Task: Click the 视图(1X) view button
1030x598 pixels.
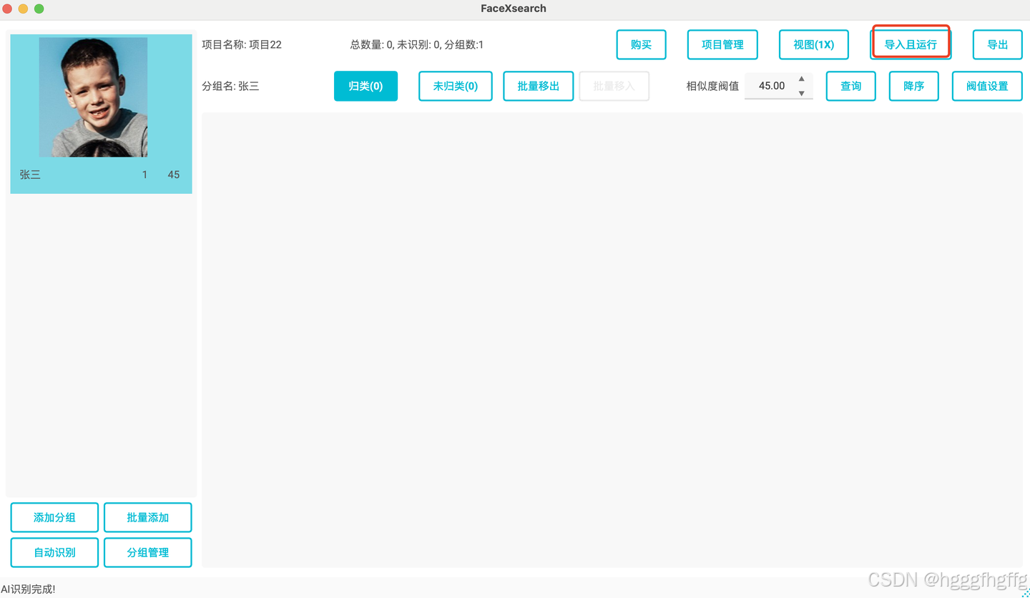Action: coord(813,44)
